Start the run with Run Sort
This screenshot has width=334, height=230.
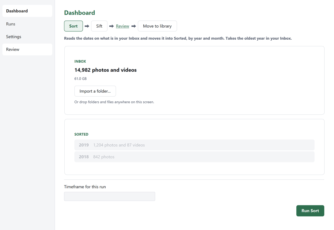(x=310, y=211)
